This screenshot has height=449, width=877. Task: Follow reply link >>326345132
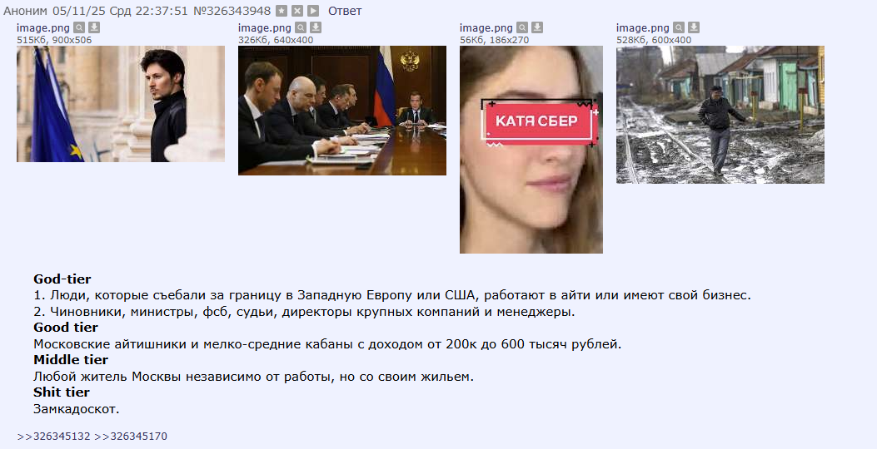[x=53, y=437]
